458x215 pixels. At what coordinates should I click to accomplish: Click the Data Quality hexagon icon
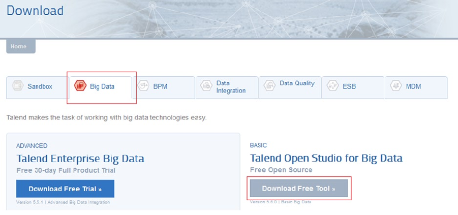point(269,85)
